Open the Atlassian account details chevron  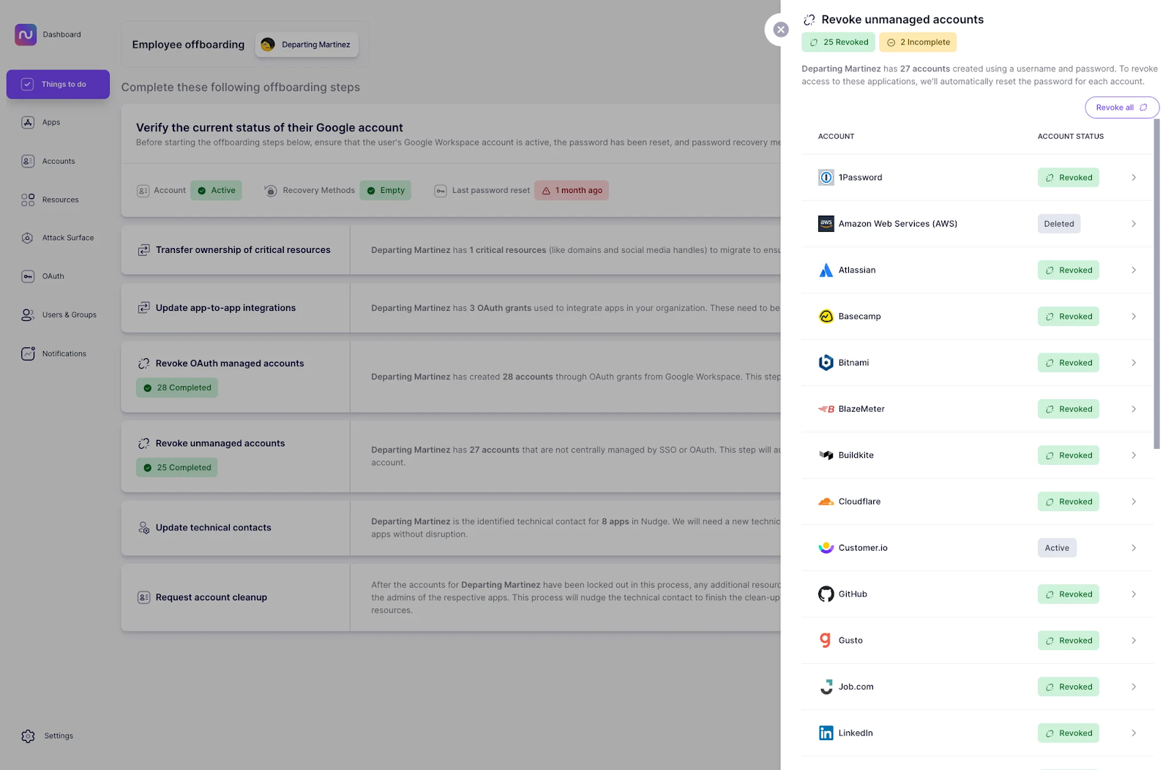point(1134,270)
